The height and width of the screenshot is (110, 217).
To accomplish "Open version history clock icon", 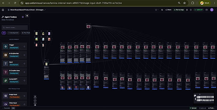I will 191,10.
